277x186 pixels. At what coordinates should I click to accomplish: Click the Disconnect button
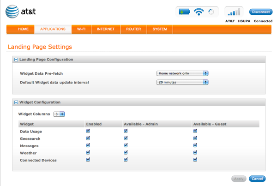coord(261,12)
